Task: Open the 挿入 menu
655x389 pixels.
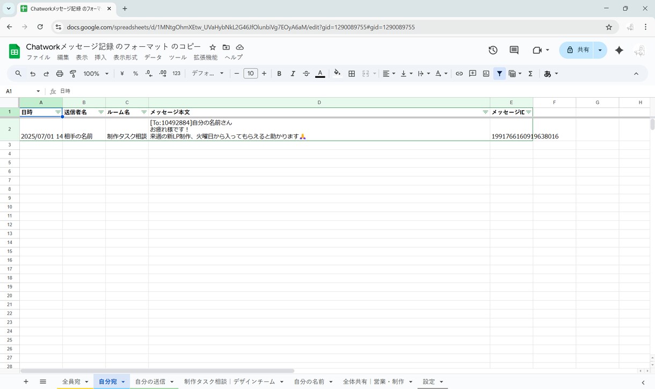Action: pos(100,57)
